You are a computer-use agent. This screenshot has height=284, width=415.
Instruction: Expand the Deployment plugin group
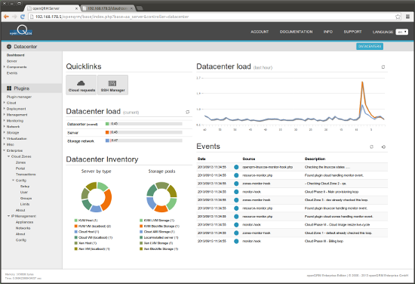(x=5, y=109)
